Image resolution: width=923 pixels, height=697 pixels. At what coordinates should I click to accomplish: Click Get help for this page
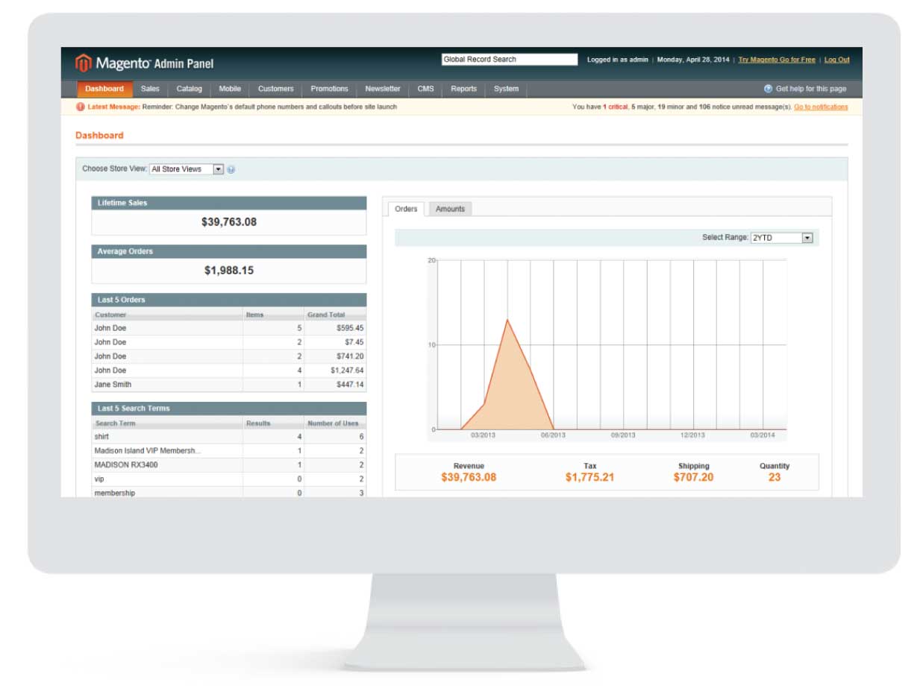click(x=811, y=89)
